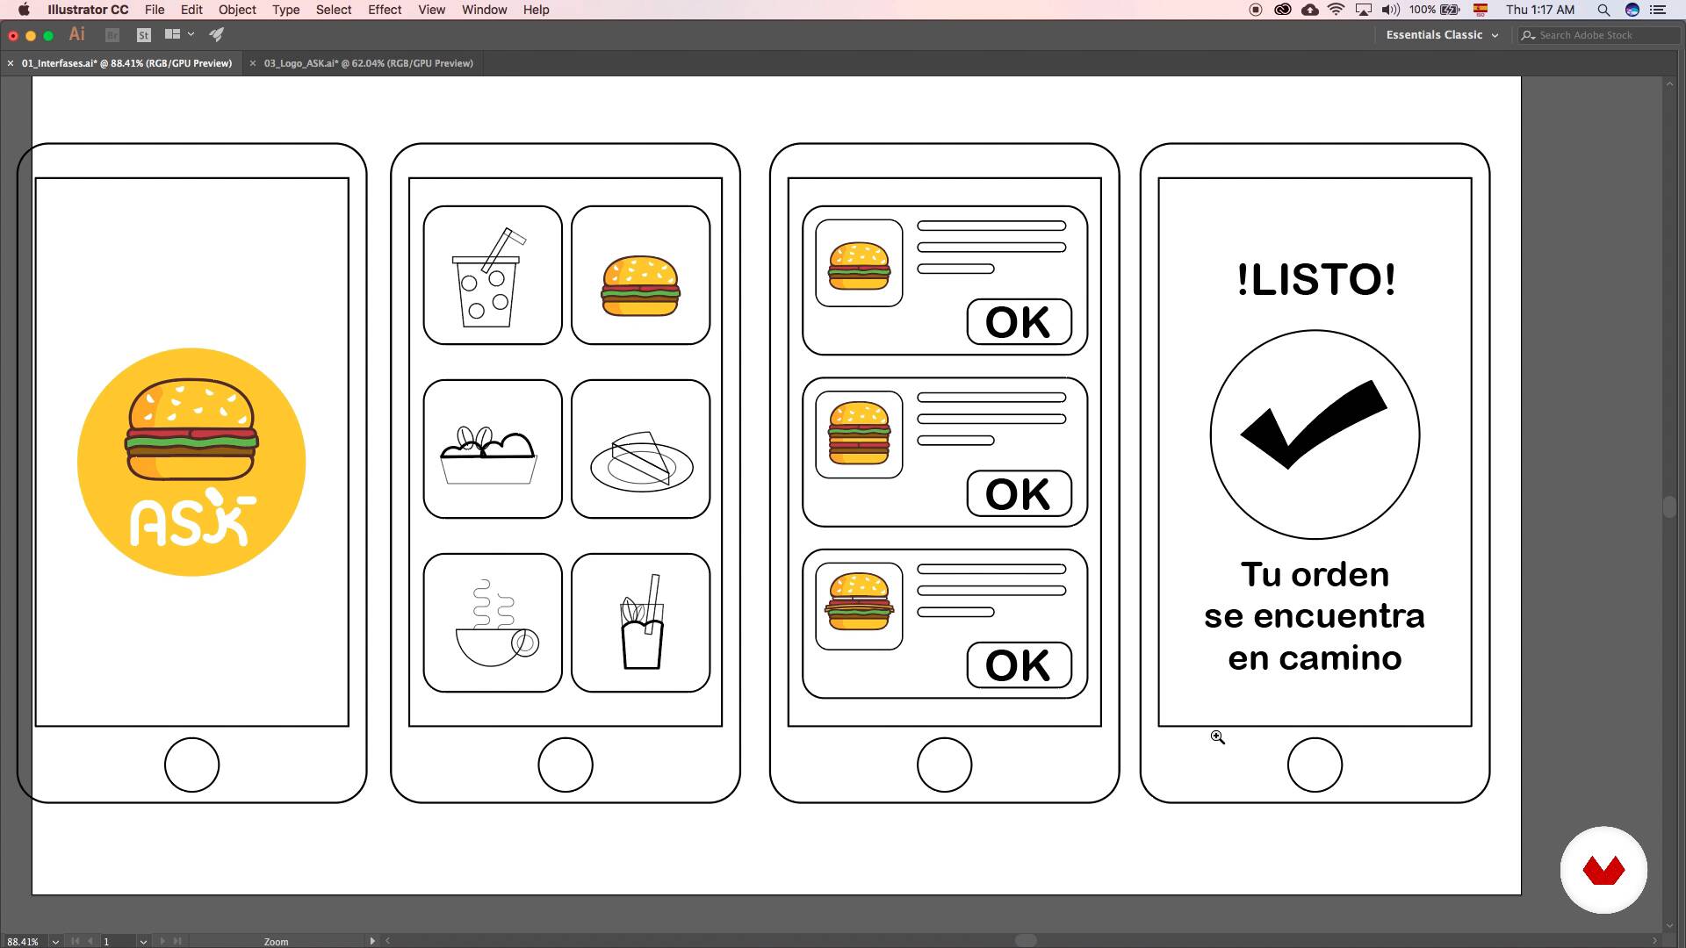
Task: Select the drink icon in menu grid
Action: (490, 276)
